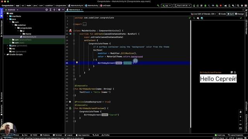This screenshot has height=139, width=248.
Task: Open the Pixel 2 API 30 device dropdown
Action: point(182,5)
